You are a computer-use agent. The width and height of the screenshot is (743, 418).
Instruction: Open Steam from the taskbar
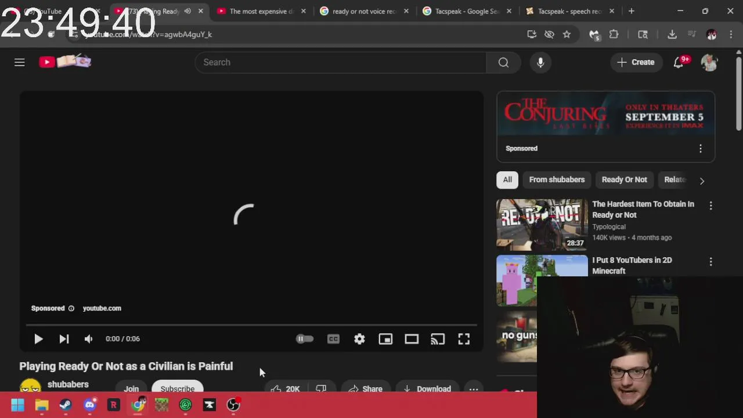coord(66,405)
